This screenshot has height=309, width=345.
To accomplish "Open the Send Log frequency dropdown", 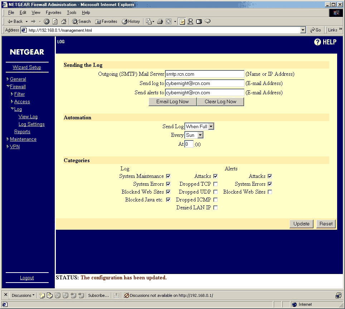I will pos(199,126).
